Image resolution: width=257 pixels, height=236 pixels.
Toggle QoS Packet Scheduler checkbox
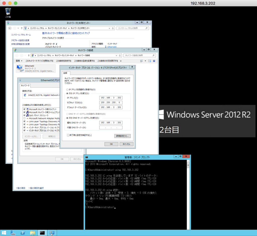click(24, 115)
